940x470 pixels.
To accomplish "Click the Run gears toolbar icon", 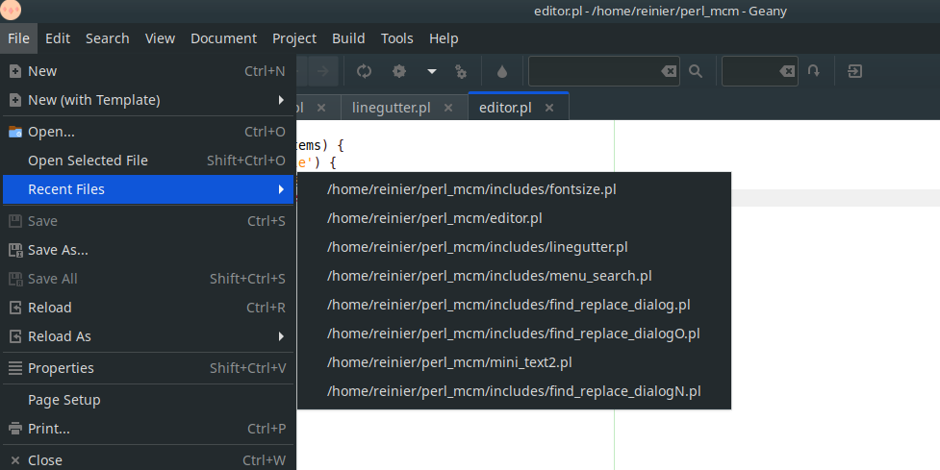I will 461,71.
